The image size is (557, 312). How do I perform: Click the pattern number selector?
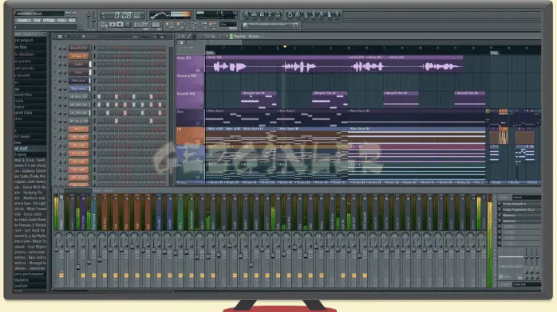click(x=156, y=25)
